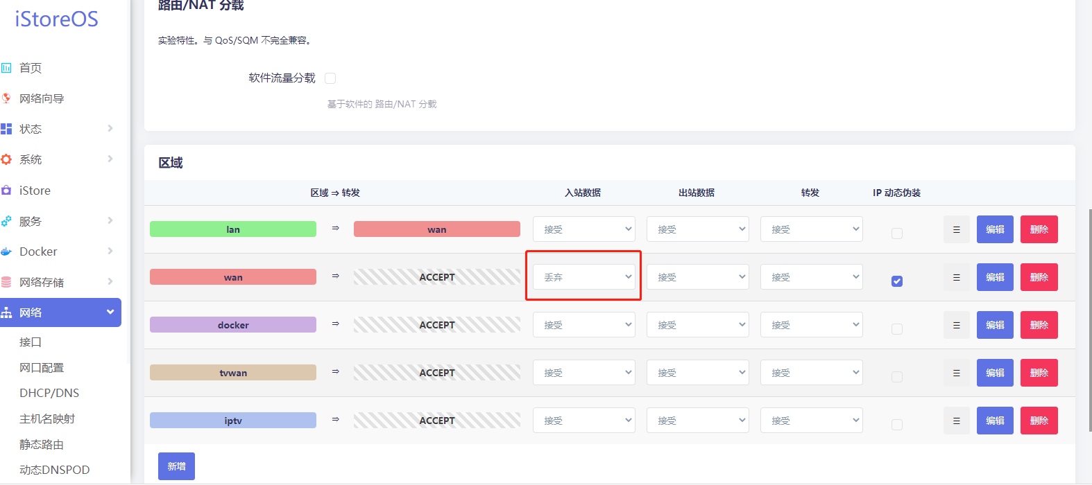This screenshot has width=1092, height=485.
Task: Click the green lan zone color label
Action: point(233,229)
